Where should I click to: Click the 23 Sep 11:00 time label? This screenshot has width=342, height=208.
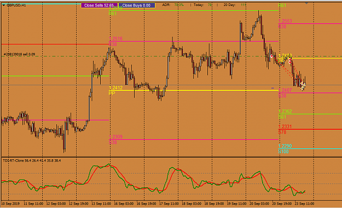304,204
